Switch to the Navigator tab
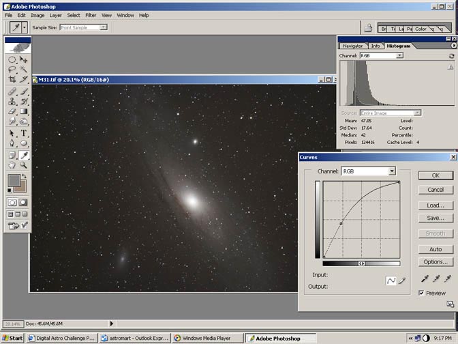The height and width of the screenshot is (344, 458). pyautogui.click(x=352, y=46)
